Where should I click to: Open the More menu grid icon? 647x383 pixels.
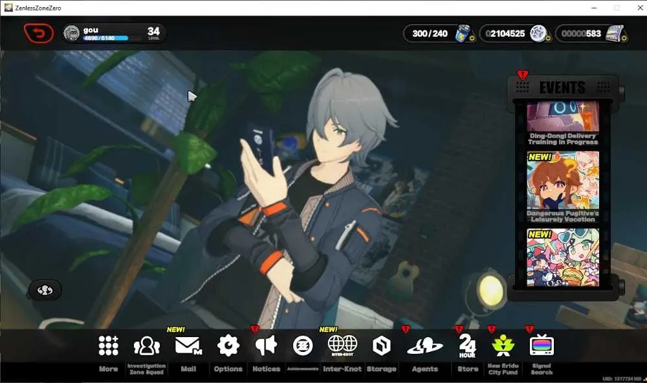pyautogui.click(x=109, y=345)
